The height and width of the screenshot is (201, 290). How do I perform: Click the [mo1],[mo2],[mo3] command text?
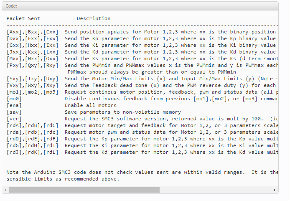click(33, 92)
